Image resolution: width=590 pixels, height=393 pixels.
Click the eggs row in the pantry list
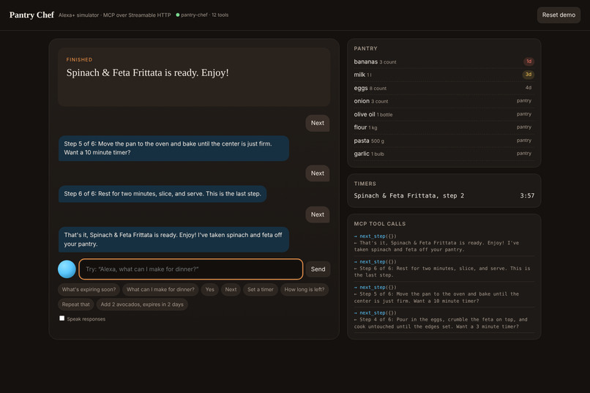(x=444, y=88)
